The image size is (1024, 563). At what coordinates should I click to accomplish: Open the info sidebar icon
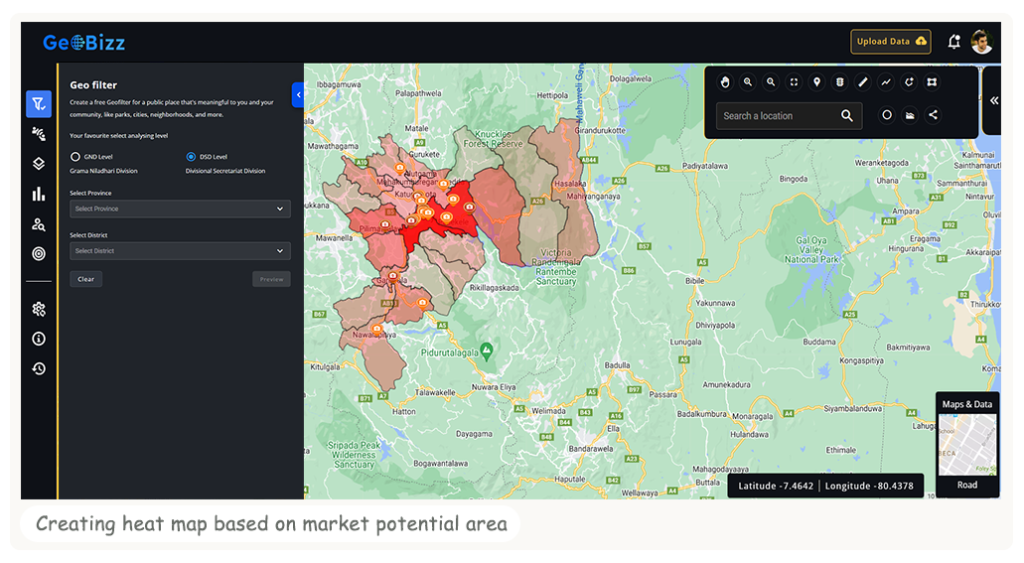[x=39, y=339]
